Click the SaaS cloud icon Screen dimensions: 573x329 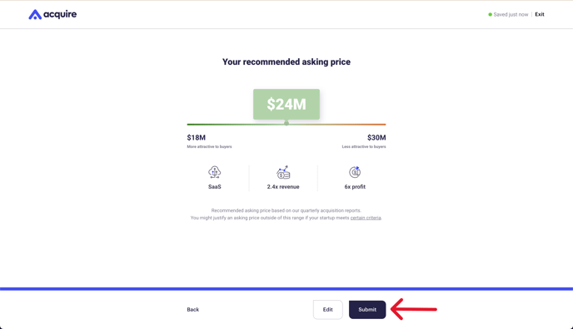click(x=215, y=172)
